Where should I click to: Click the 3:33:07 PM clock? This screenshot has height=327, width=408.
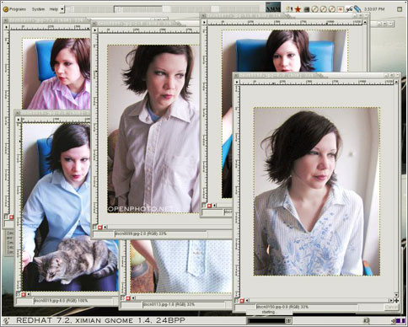pos(374,9)
